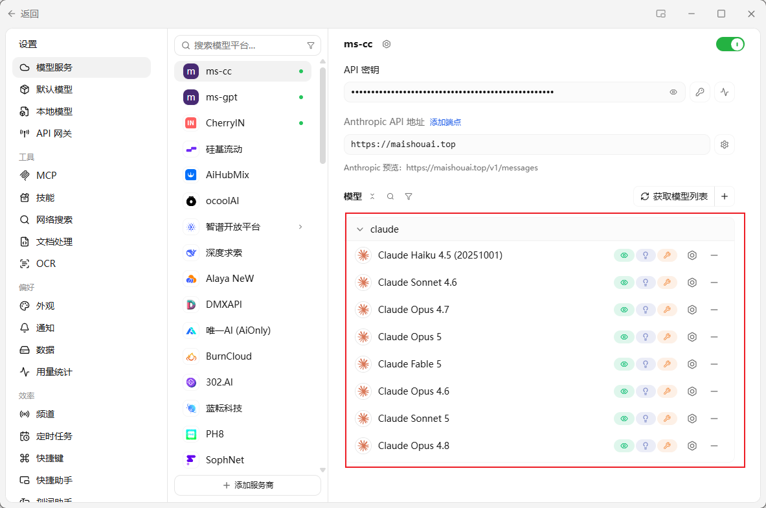Open API 网关 settings section

(x=82, y=133)
